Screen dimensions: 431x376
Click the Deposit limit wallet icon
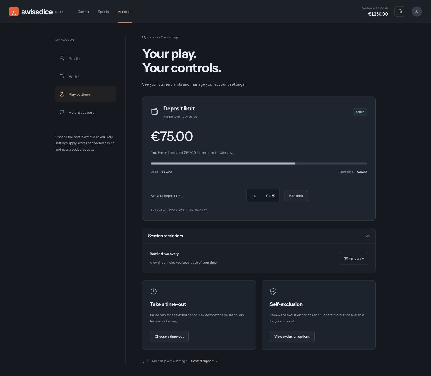(155, 112)
